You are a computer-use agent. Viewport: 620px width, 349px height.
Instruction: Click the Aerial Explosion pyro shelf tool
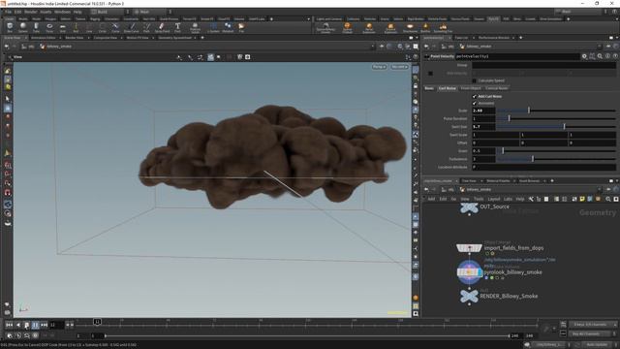point(369,28)
